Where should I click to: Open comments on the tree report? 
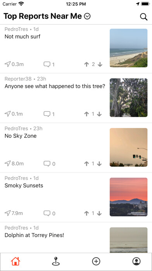click(x=49, y=114)
